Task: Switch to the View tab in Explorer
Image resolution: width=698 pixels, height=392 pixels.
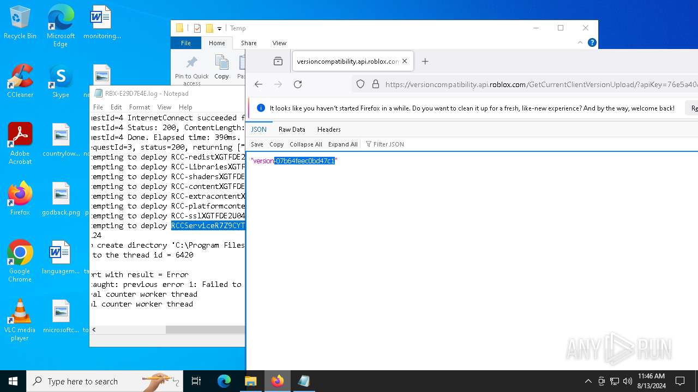Action: [x=279, y=43]
